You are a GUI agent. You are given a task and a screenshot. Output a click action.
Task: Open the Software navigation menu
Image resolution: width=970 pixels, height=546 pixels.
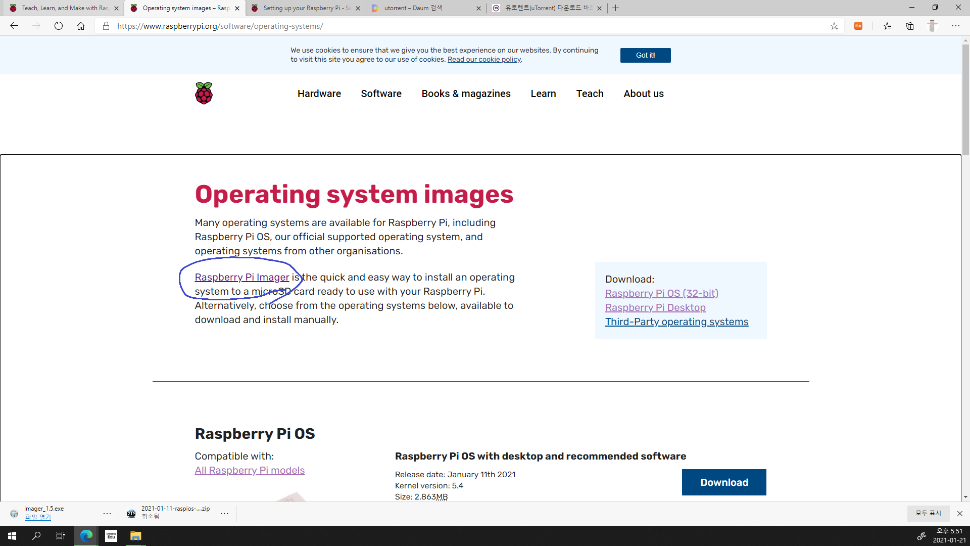click(381, 94)
